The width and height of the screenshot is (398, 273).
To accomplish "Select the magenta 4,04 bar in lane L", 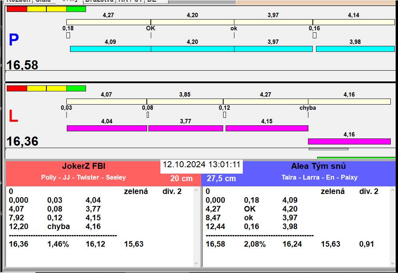I will (x=107, y=128).
